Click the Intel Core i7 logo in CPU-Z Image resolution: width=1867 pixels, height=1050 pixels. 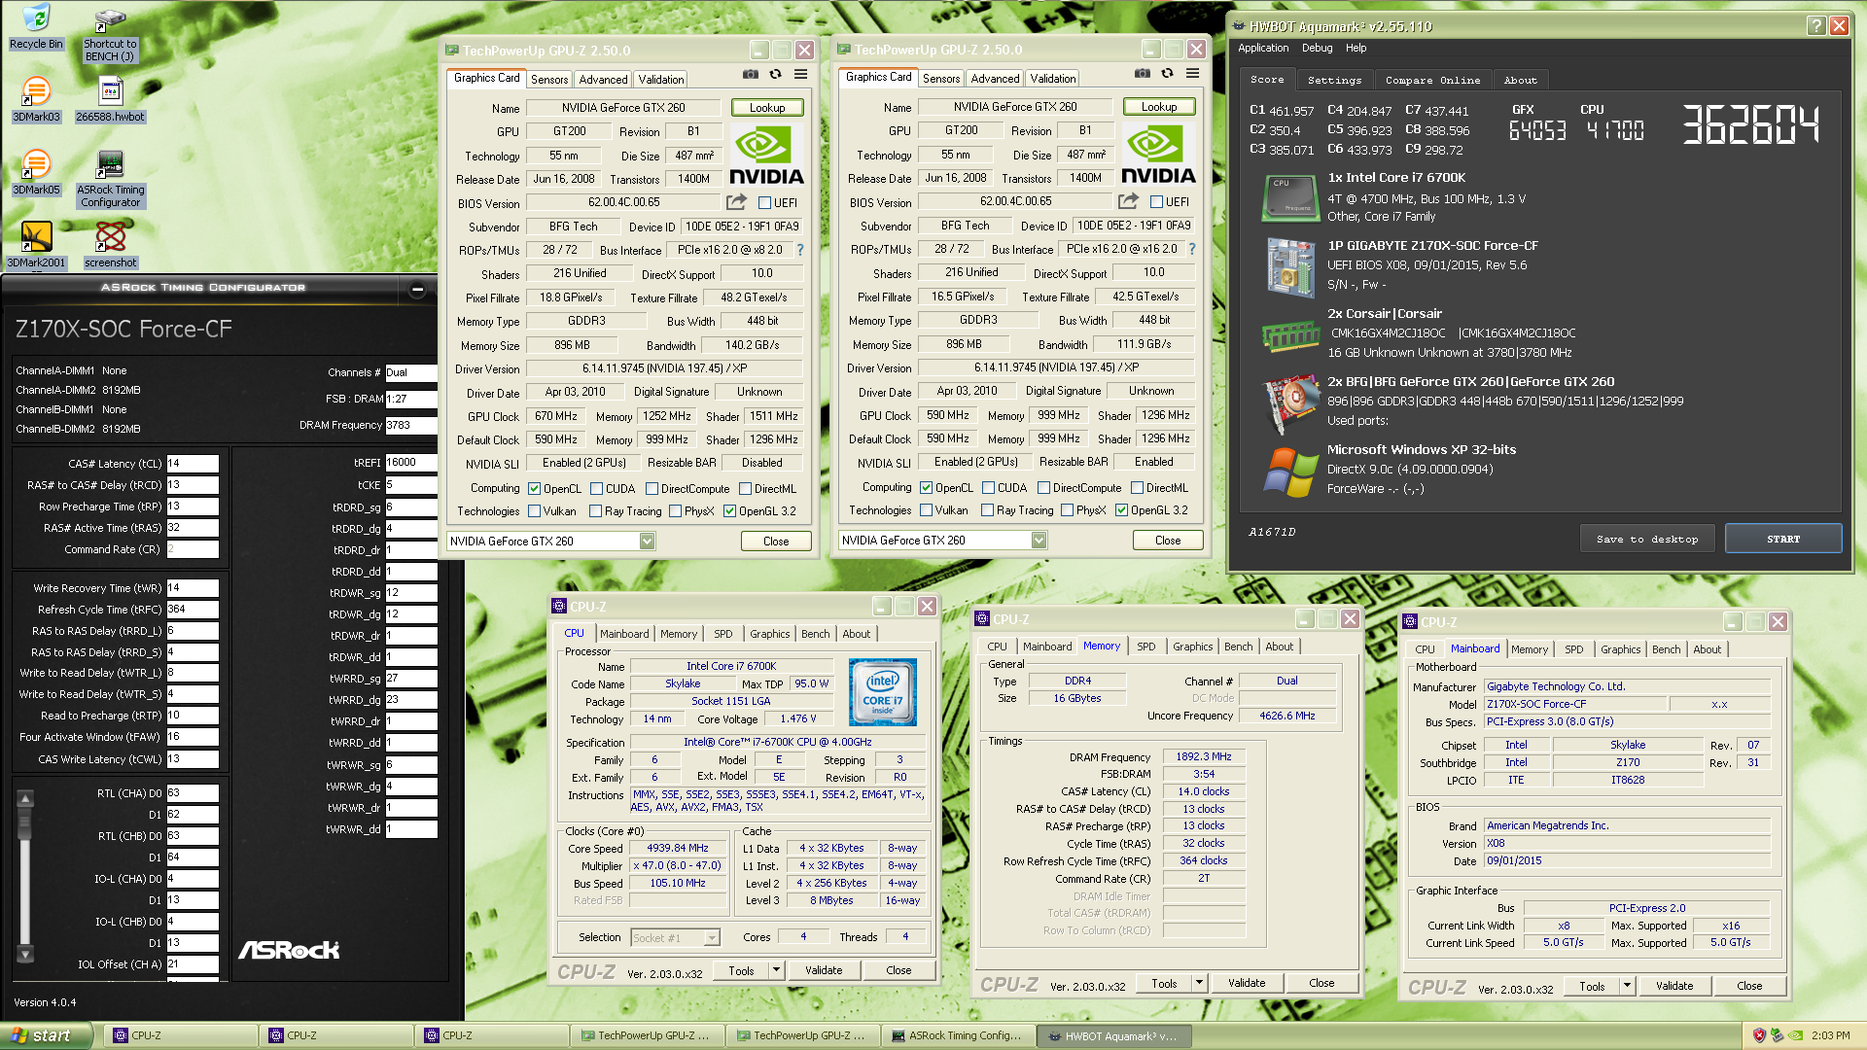pos(882,692)
